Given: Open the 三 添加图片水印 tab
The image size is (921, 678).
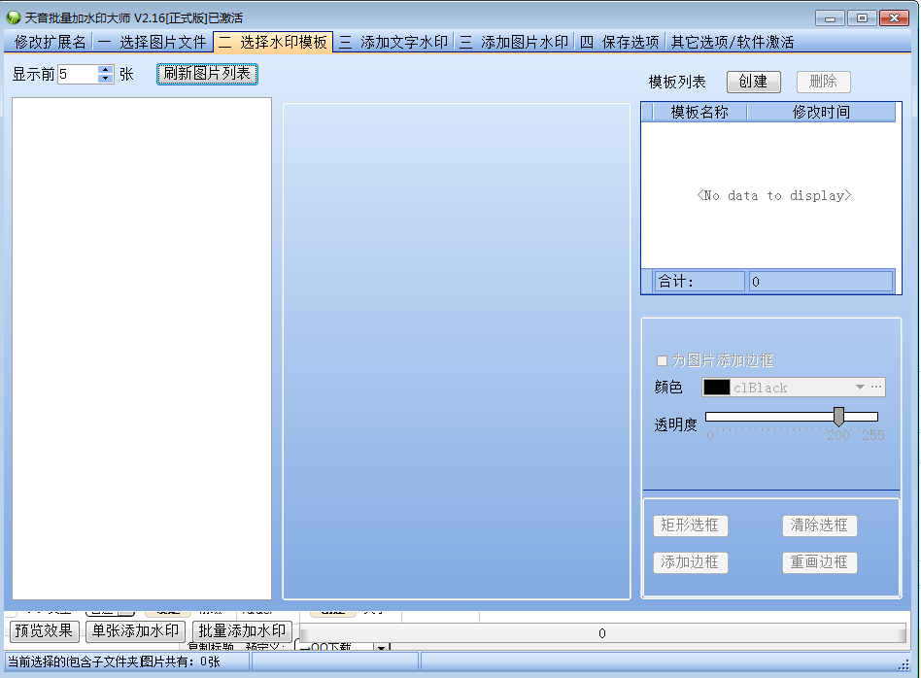Looking at the screenshot, I should [x=514, y=42].
